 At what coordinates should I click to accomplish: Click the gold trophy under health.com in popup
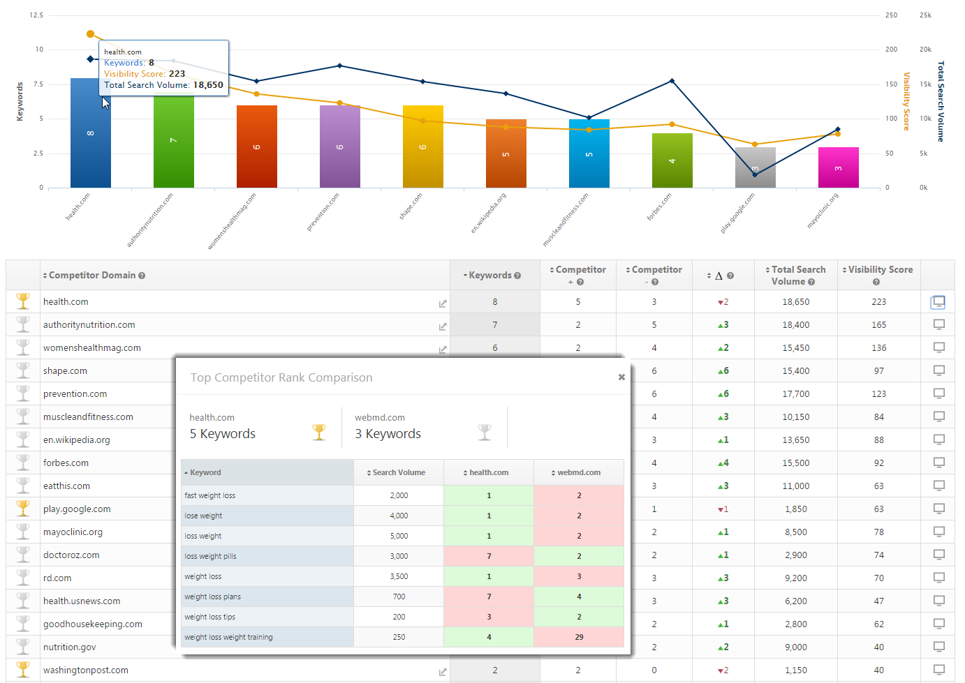click(x=319, y=433)
